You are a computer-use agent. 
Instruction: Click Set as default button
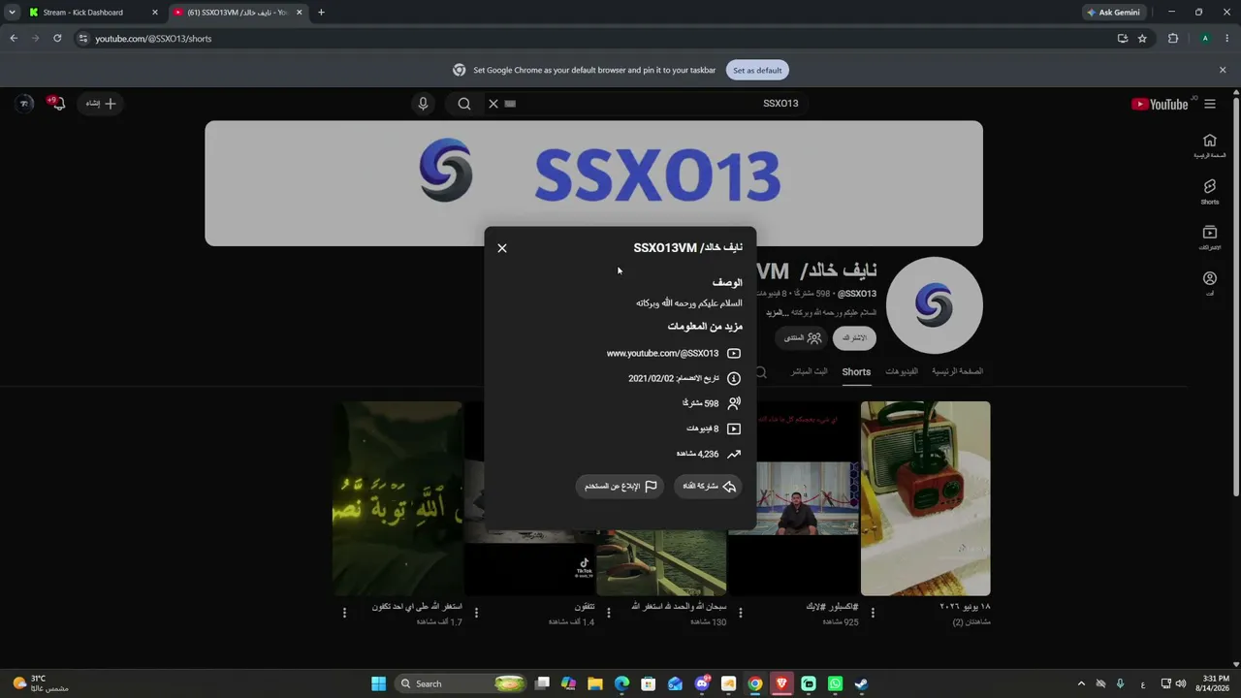[x=757, y=71]
